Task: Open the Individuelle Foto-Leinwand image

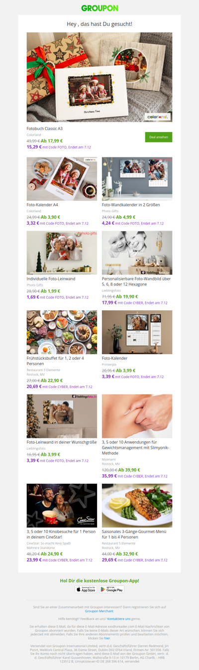Action: [62, 253]
